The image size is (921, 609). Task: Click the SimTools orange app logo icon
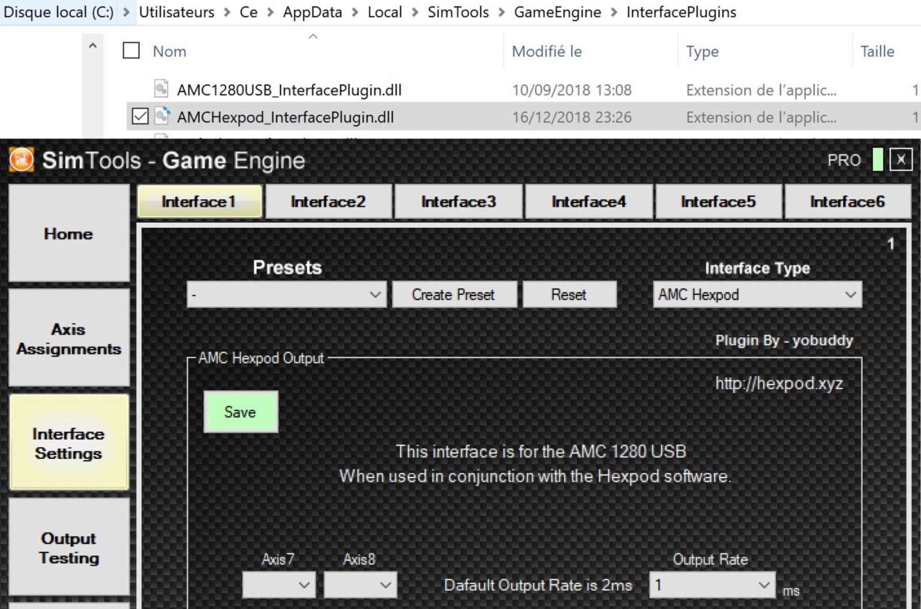pos(21,160)
